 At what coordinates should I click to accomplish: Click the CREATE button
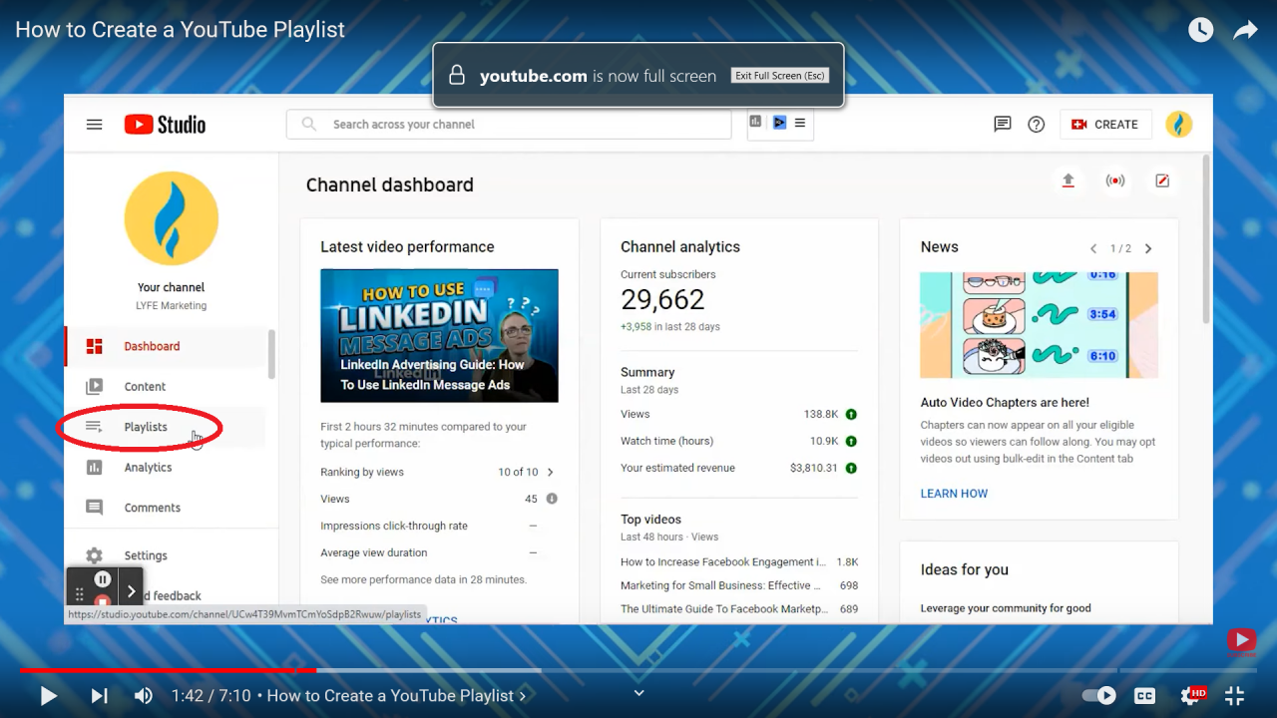[x=1105, y=125]
